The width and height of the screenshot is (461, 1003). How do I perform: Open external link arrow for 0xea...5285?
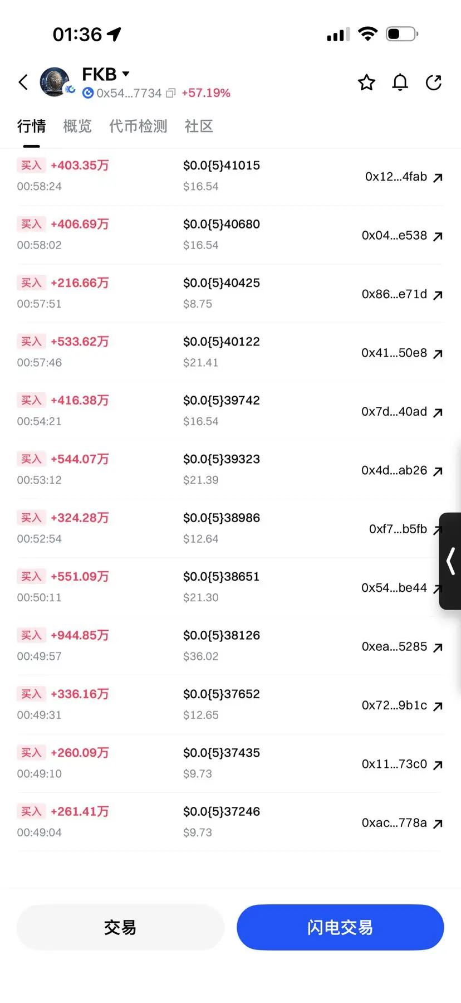(438, 647)
